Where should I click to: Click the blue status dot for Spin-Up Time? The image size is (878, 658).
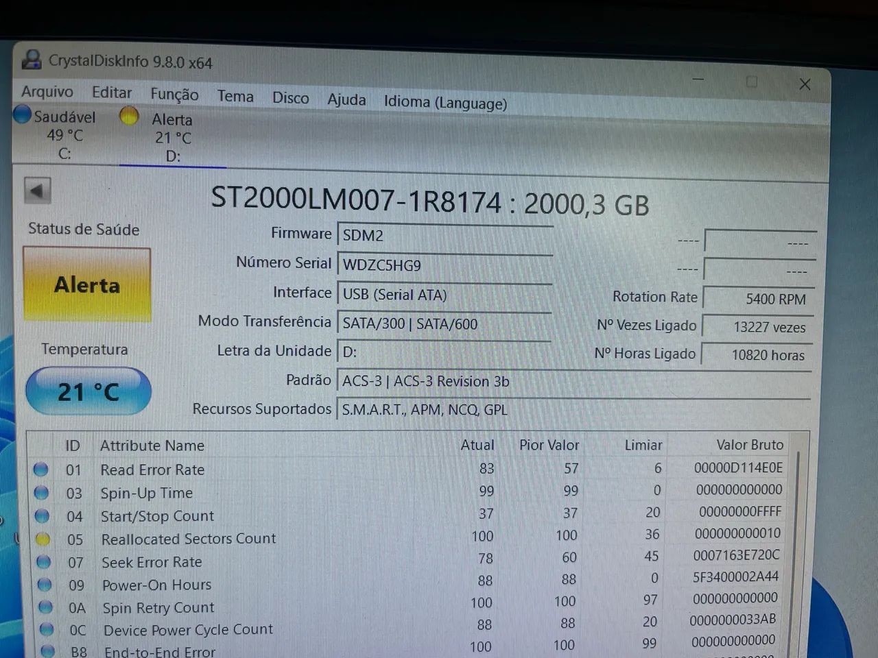(42, 493)
